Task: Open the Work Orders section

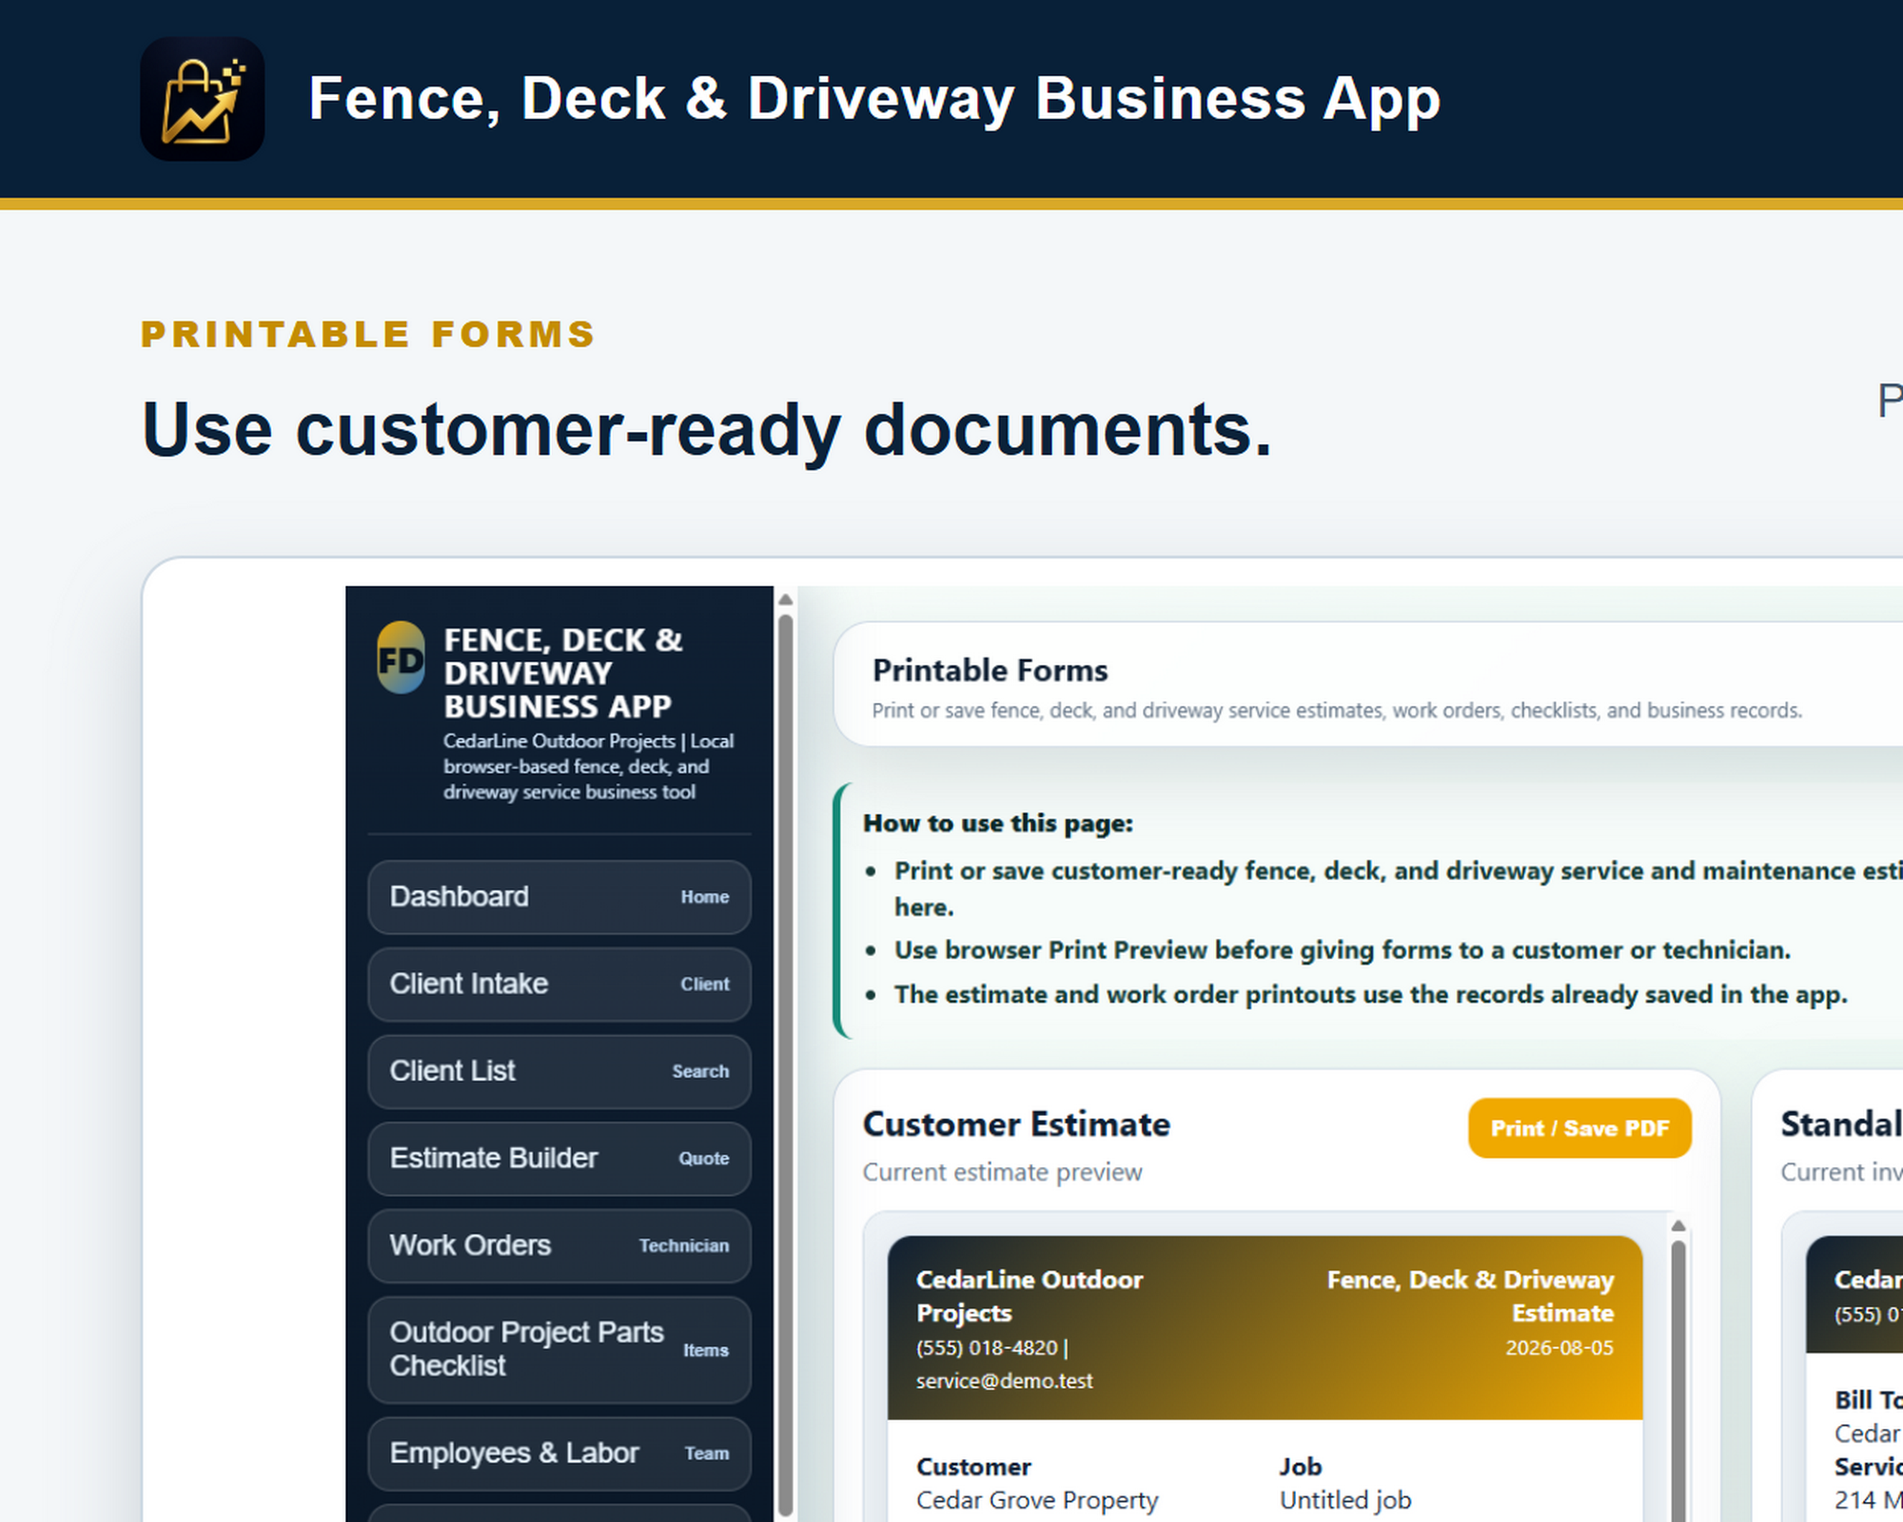Action: [x=559, y=1245]
